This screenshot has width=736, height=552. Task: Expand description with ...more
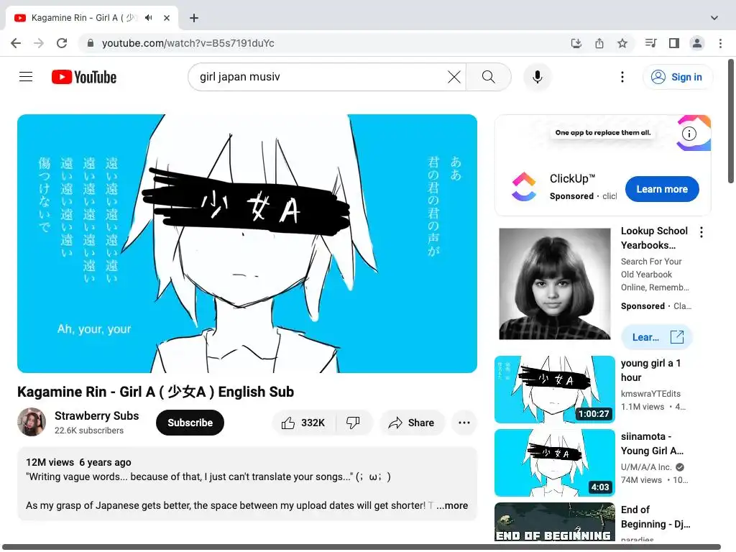point(453,505)
